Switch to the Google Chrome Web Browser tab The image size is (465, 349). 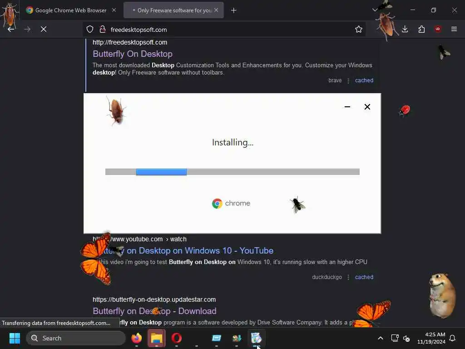tap(70, 10)
